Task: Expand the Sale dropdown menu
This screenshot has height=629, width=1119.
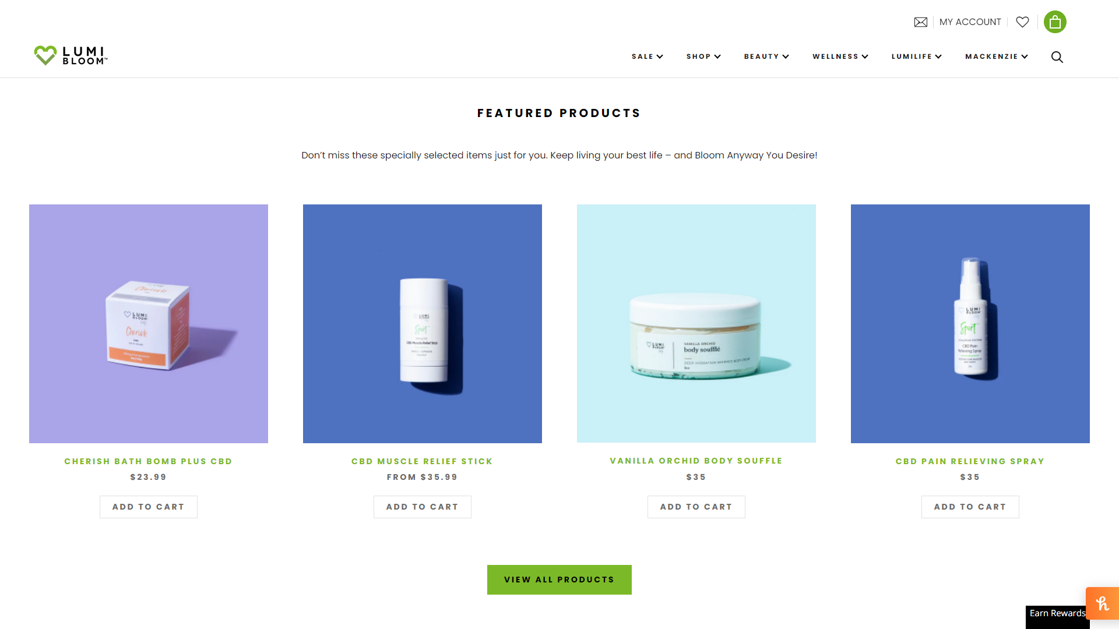Action: (648, 56)
